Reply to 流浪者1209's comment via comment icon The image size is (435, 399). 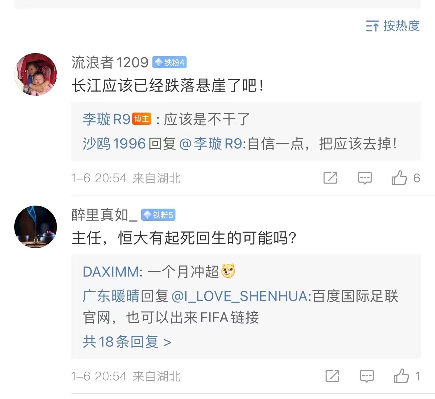(365, 178)
